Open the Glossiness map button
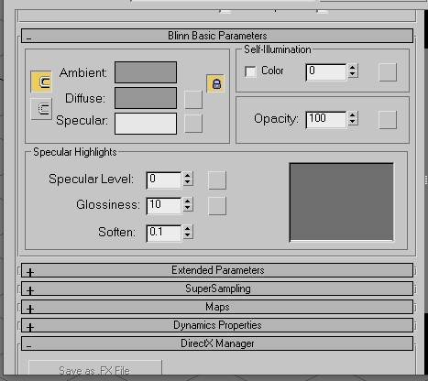The width and height of the screenshot is (428, 381). [x=217, y=206]
